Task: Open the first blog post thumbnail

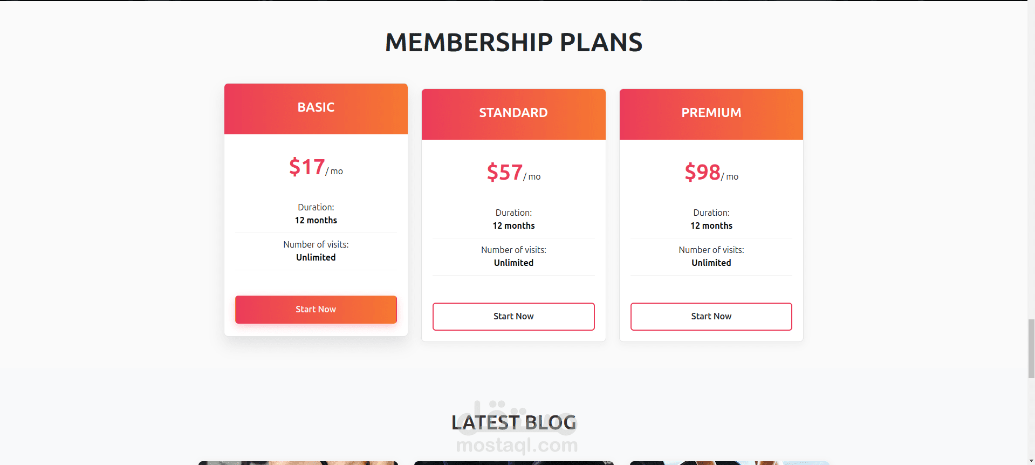Action: [298, 462]
